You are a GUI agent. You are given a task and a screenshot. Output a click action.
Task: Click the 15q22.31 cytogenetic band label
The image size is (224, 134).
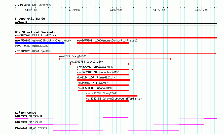tap(21, 22)
